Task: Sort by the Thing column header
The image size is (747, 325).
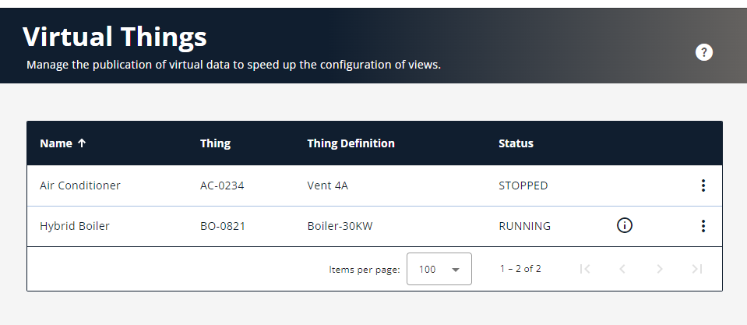Action: (215, 143)
